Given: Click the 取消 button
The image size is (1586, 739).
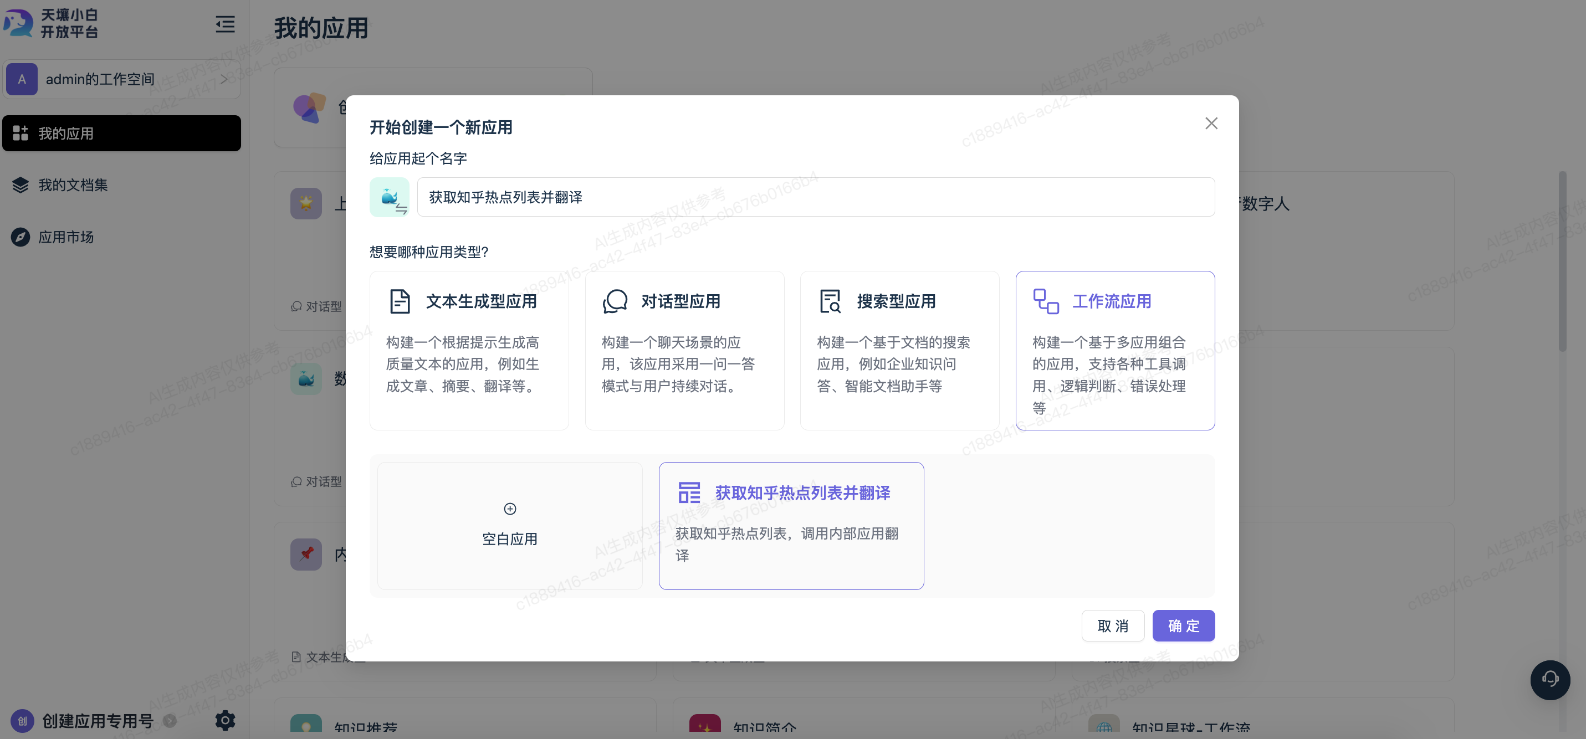Looking at the screenshot, I should (1113, 626).
